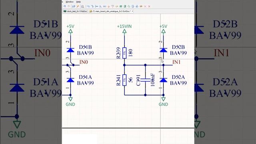Click the up/down hierarchy arrows icon
256x144 pixels.
point(74,6)
